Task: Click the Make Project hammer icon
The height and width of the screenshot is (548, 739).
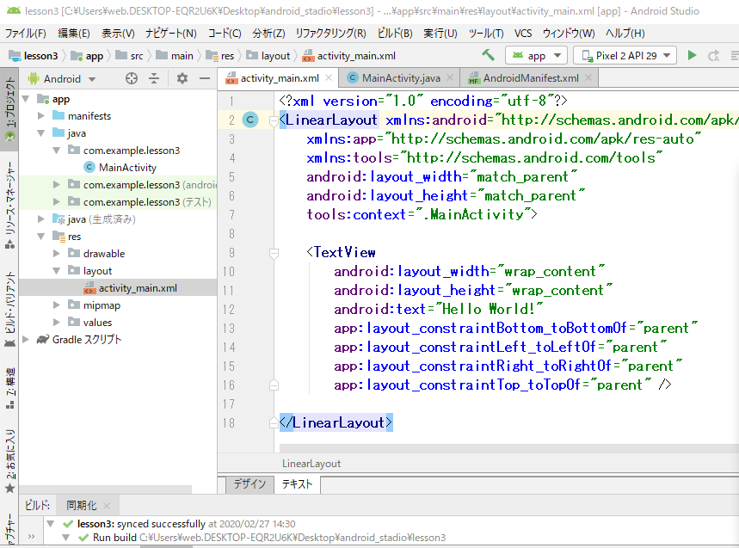Action: coord(489,55)
